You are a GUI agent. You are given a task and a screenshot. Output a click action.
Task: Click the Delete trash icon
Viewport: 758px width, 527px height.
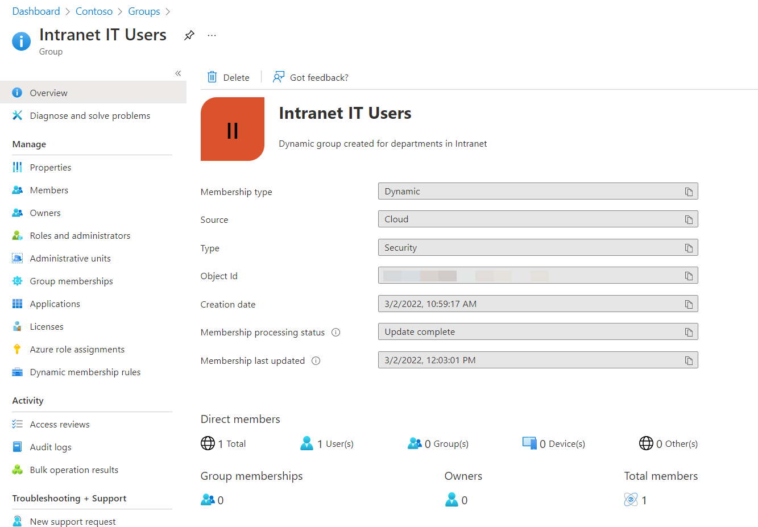pyautogui.click(x=212, y=77)
